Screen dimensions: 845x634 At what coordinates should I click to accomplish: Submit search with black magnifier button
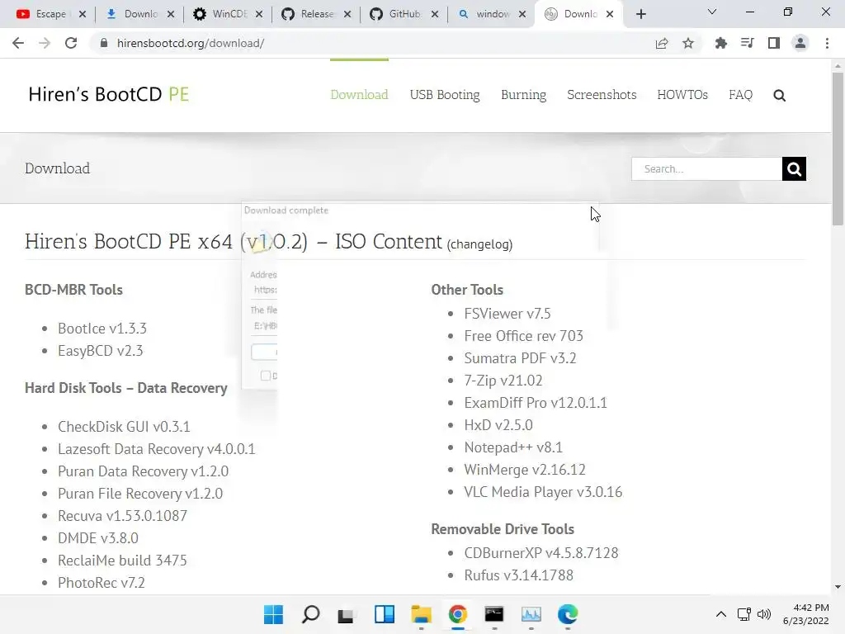pyautogui.click(x=794, y=168)
